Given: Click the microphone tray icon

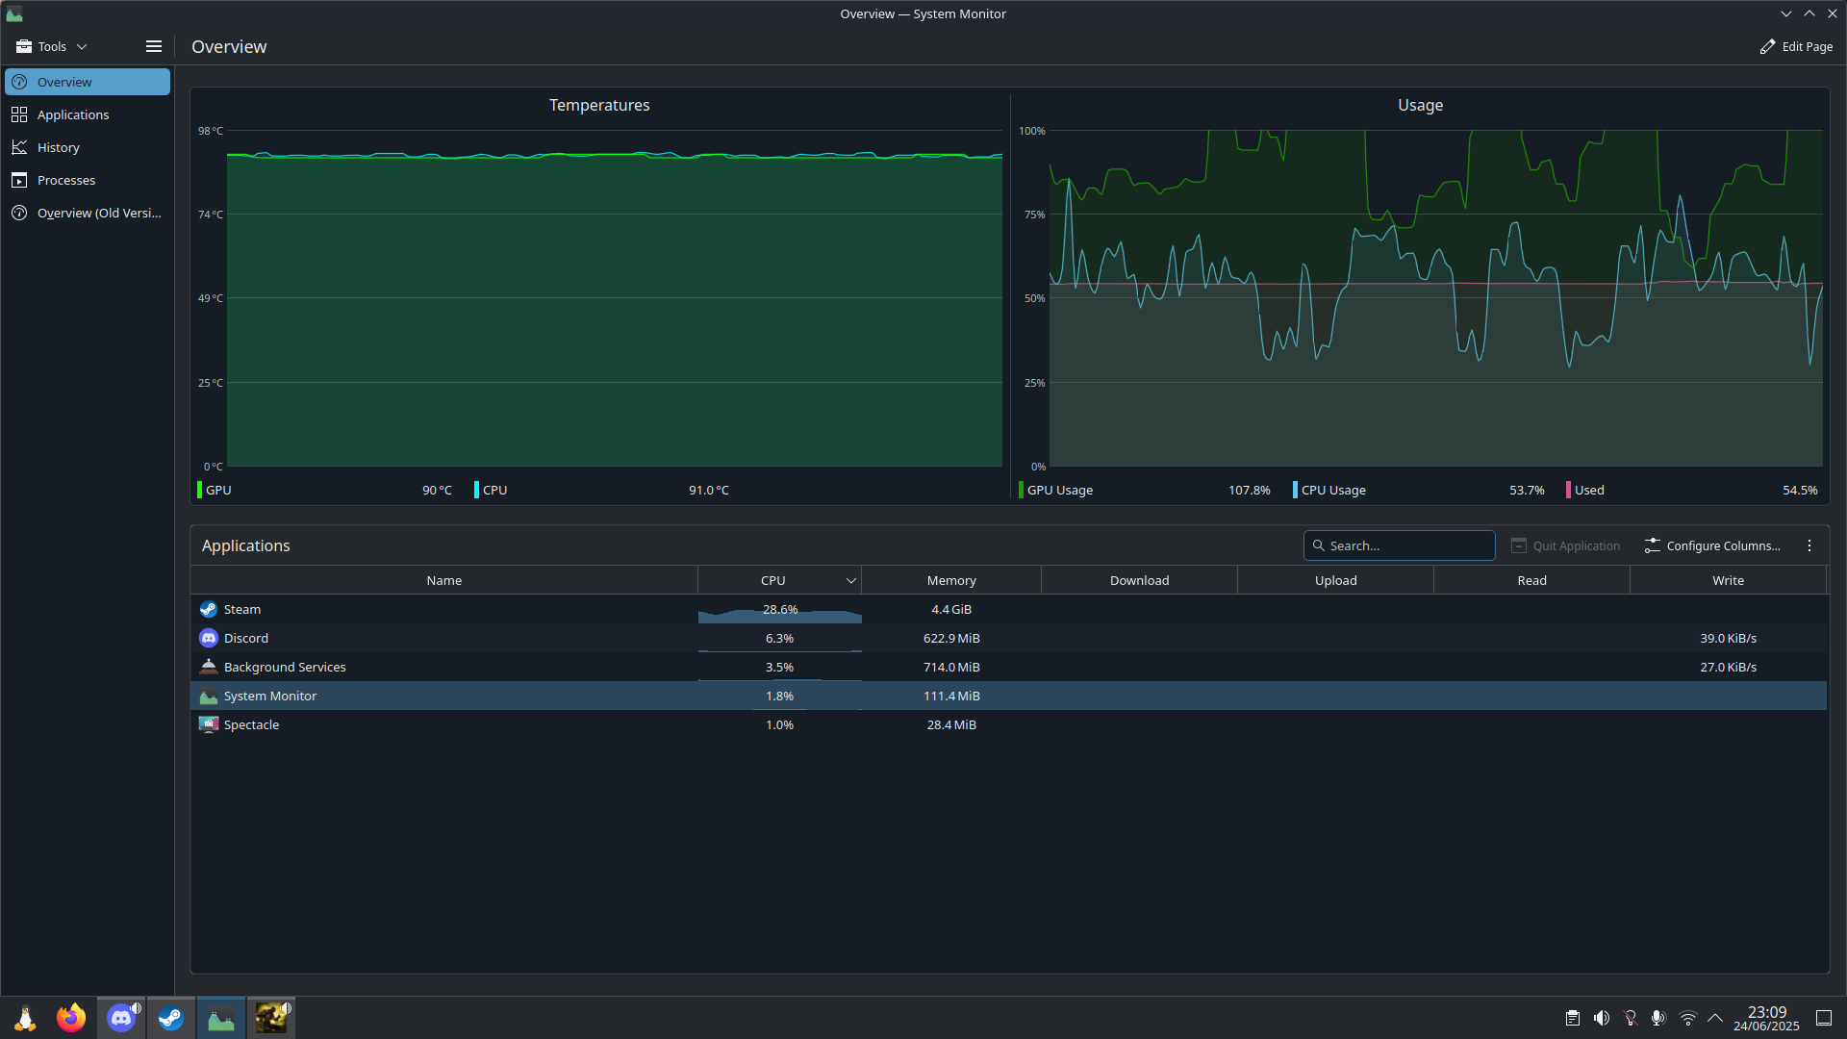Looking at the screenshot, I should pyautogui.click(x=1658, y=1018).
